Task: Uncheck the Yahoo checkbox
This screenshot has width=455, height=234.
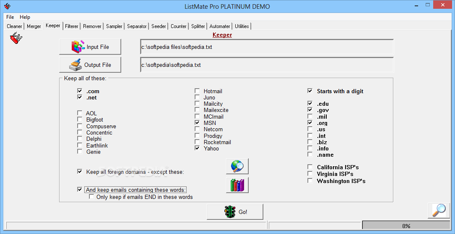Action: coord(198,148)
